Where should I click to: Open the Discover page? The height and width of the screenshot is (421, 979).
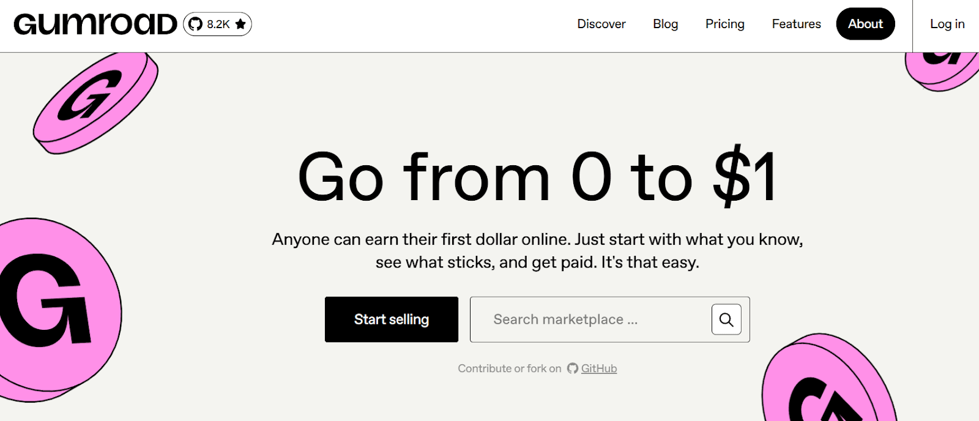[601, 24]
